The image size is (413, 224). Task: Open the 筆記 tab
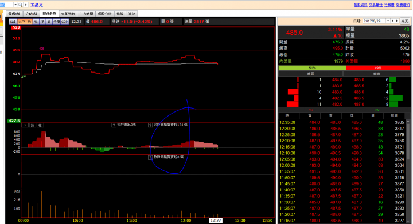coord(132,14)
